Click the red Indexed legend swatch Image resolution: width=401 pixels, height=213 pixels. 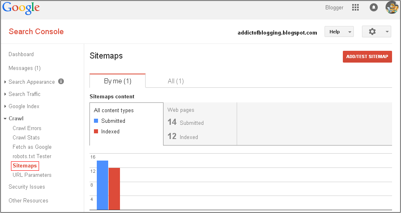[96, 131]
